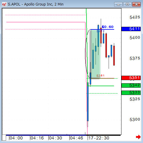Click the 5325 price scale label

tap(135, 99)
